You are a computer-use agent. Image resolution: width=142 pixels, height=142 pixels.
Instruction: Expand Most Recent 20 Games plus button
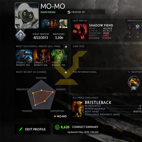click(x=66, y=72)
